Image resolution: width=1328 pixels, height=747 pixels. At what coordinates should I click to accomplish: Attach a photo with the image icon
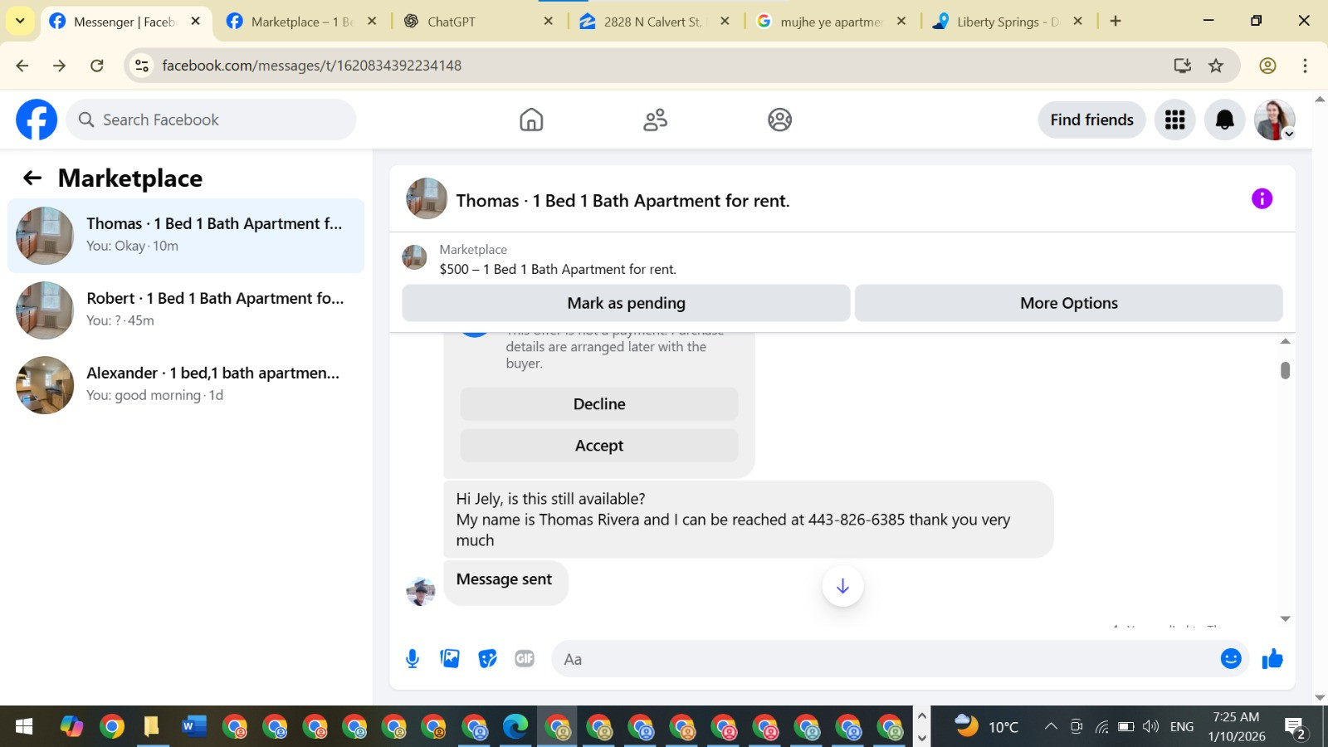450,659
